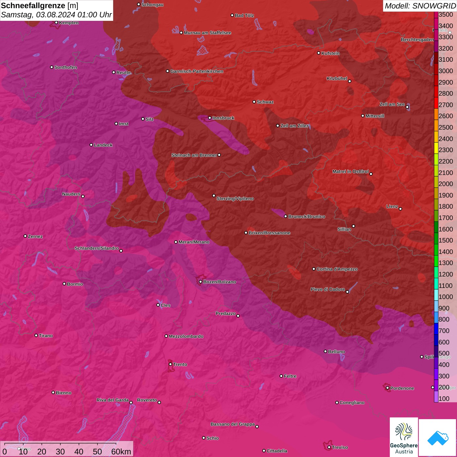
Task: Click the Sillian label
Action: 344,229
